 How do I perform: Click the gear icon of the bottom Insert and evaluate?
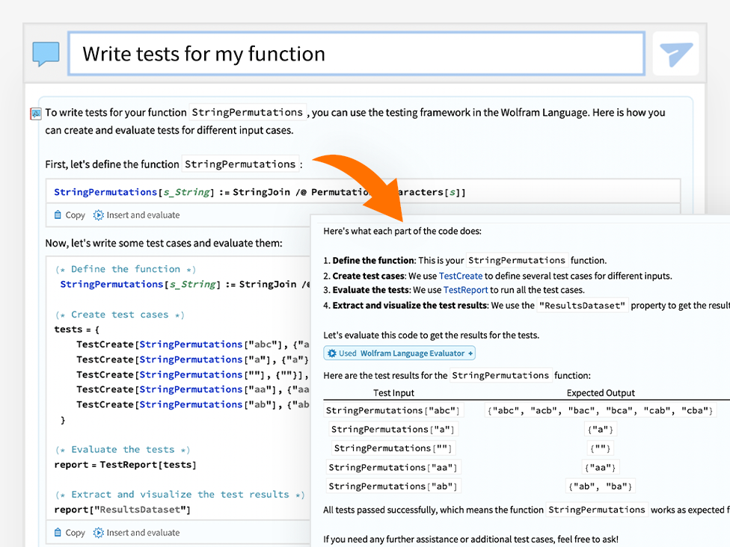click(99, 533)
